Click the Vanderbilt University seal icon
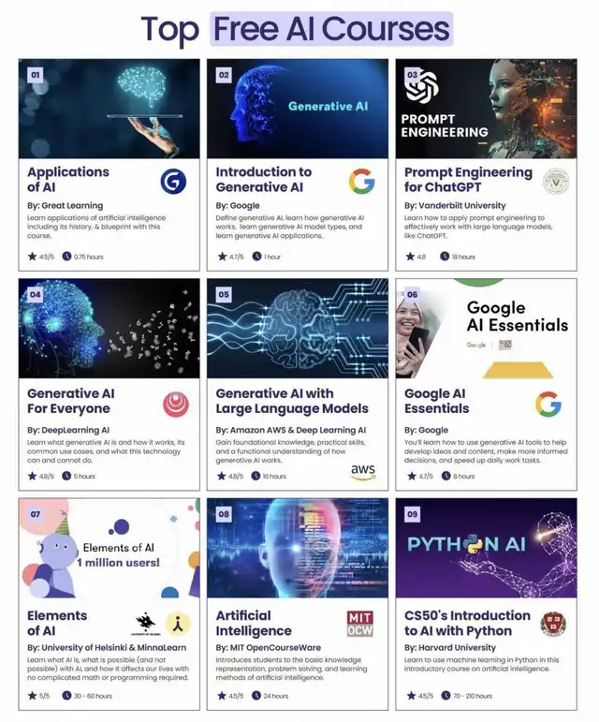Image resolution: width=599 pixels, height=722 pixels. pos(556,182)
